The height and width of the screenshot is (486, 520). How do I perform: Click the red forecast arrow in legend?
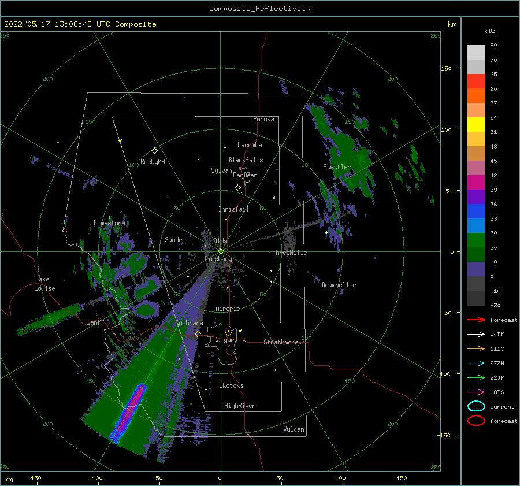pos(476,320)
